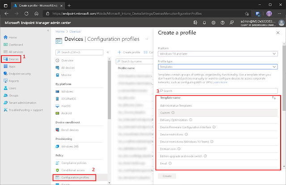The width and height of the screenshot is (286, 185).
Task: Follow the Learn more link
Action: (x=220, y=82)
